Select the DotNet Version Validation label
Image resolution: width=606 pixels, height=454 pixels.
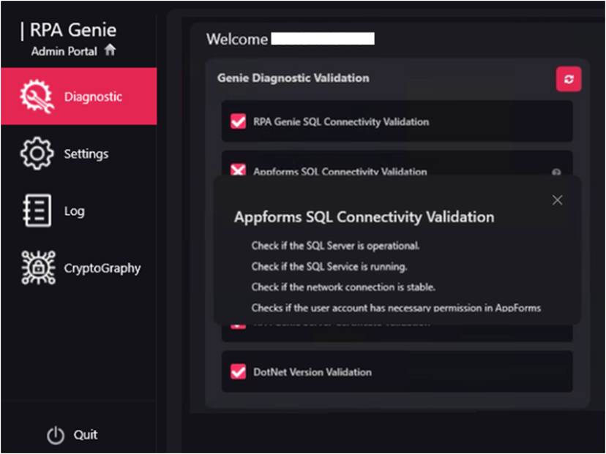(313, 372)
